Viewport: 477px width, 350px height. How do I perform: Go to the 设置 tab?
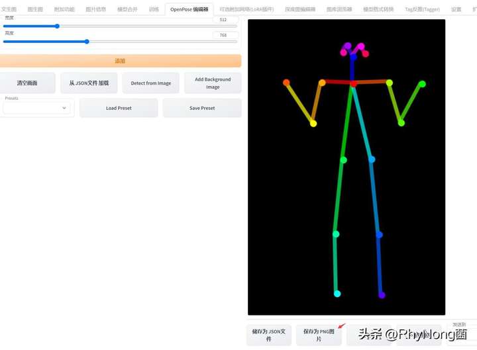point(456,9)
